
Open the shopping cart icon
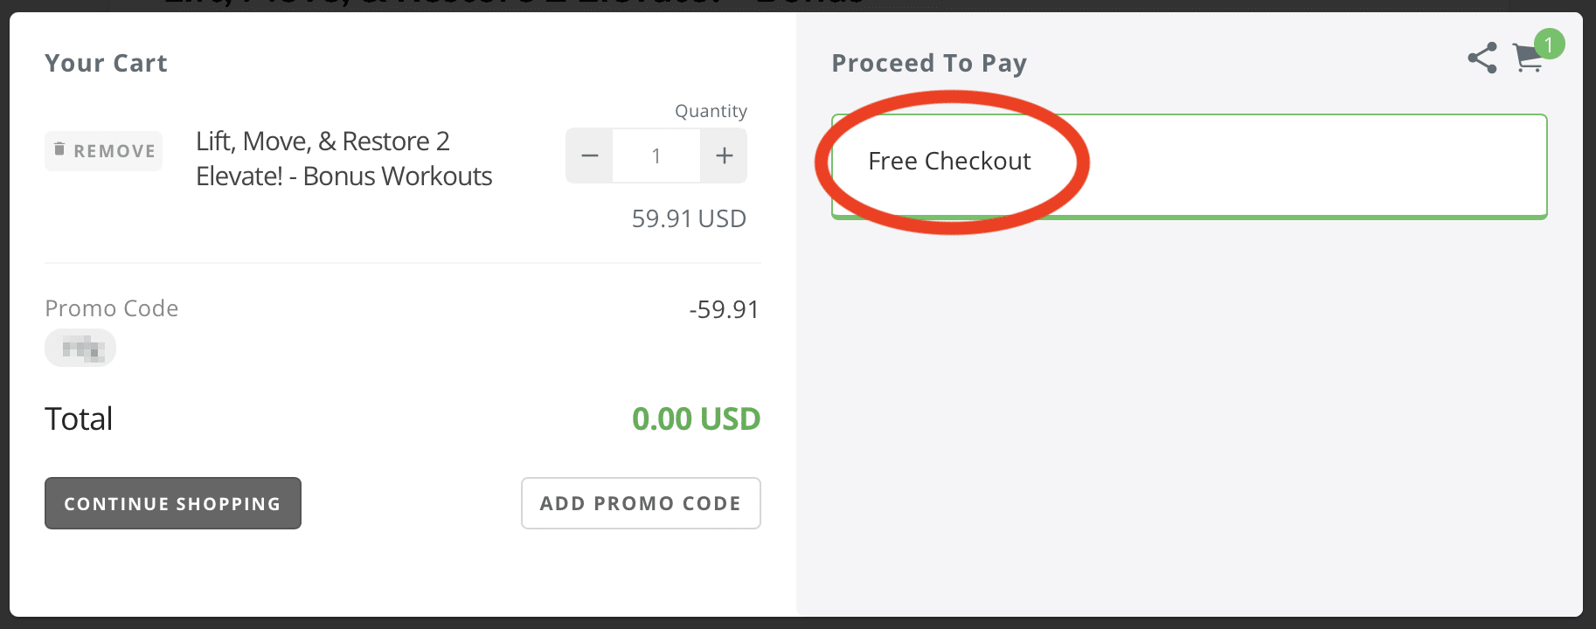click(x=1528, y=59)
